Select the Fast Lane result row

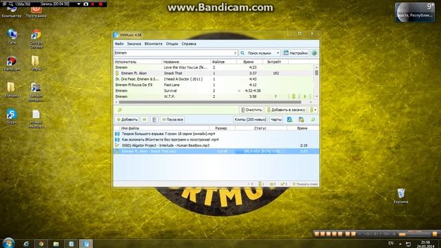pos(214,85)
